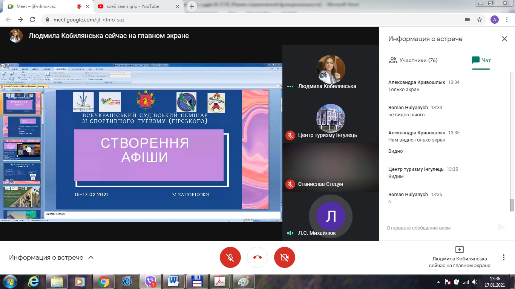
Task: Click Chrome icon on the taskbar
Action: tap(103, 281)
